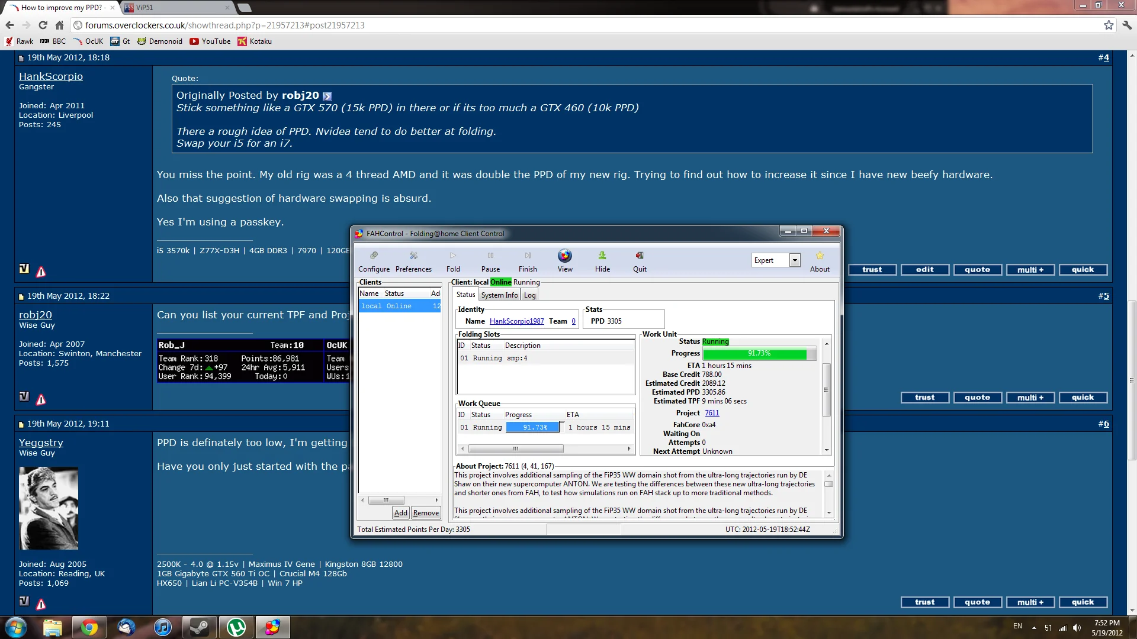Open project 7611 link
This screenshot has height=639, width=1137.
coord(712,413)
